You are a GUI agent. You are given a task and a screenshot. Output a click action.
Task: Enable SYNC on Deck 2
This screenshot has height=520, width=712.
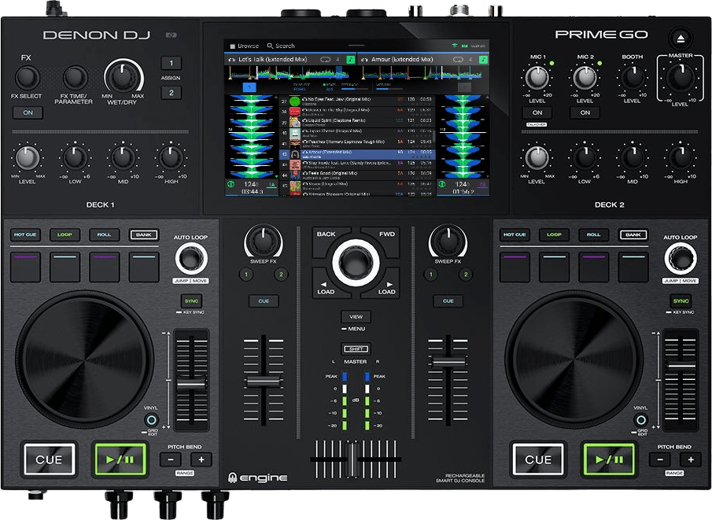pos(681,301)
